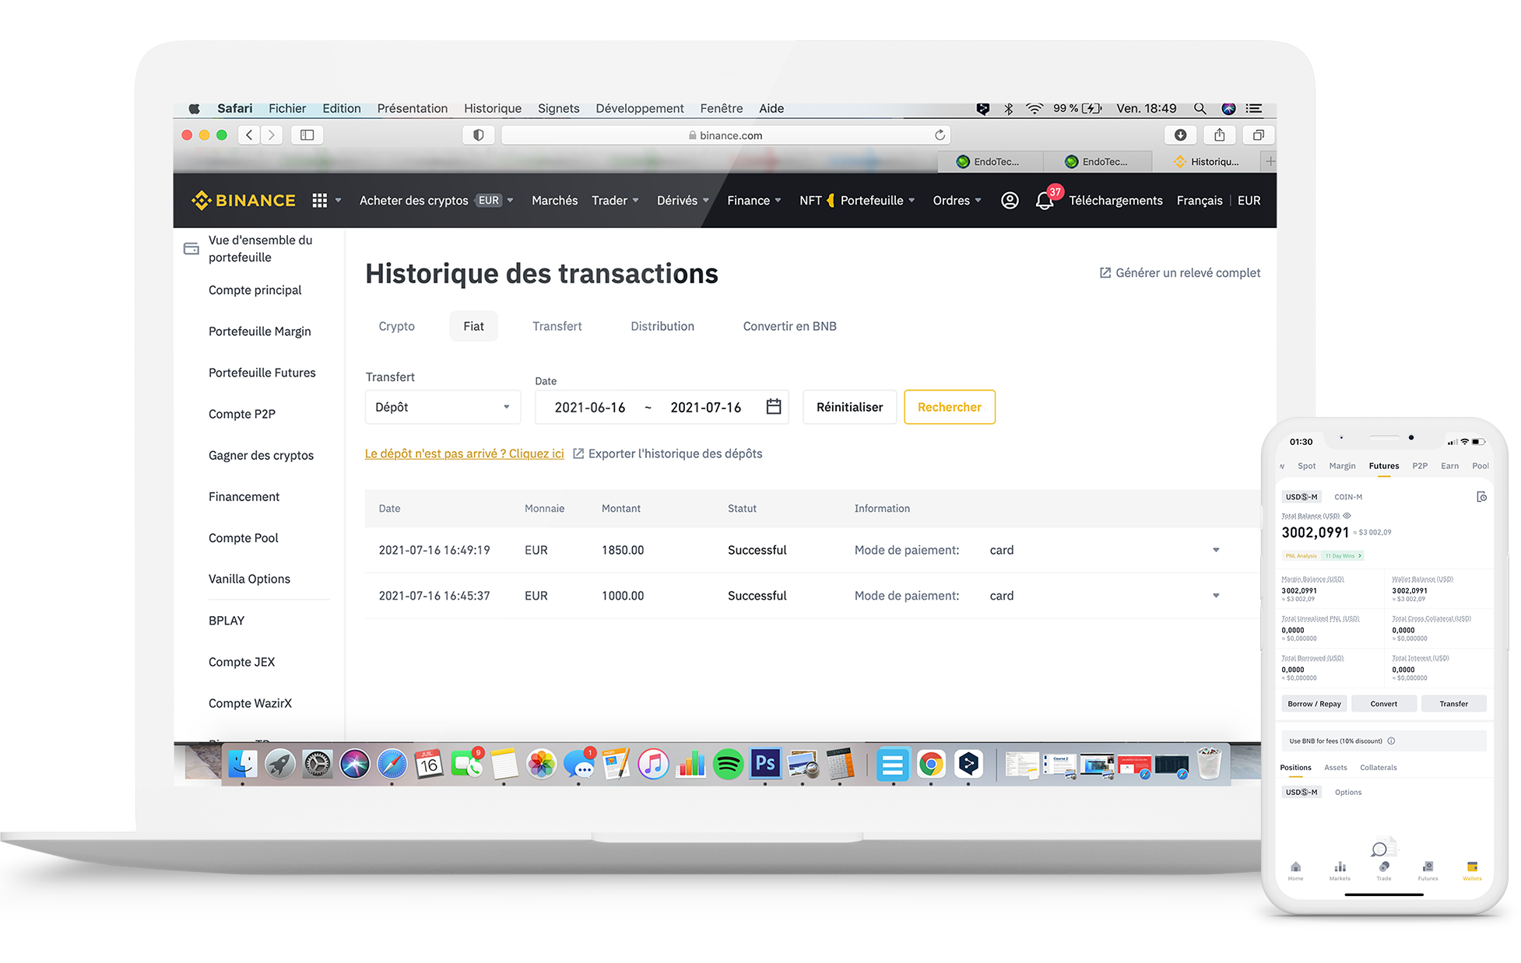Open the Dépôt transfer type dropdown
Viewport: 1521px width, 963px height.
coord(442,407)
